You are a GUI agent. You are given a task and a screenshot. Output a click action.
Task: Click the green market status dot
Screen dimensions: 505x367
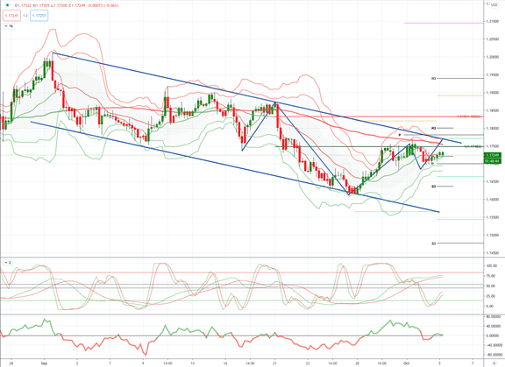[x=7, y=5]
